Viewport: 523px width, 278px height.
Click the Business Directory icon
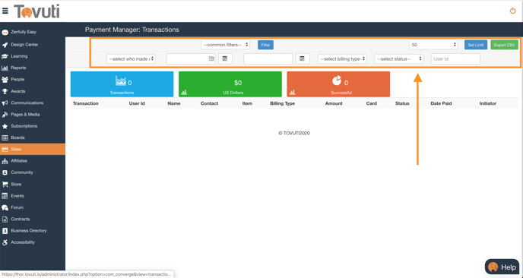coord(5,231)
